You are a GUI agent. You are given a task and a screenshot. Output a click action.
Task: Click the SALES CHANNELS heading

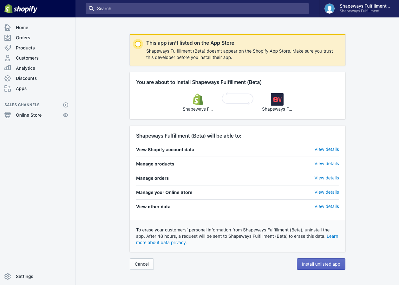pyautogui.click(x=22, y=105)
